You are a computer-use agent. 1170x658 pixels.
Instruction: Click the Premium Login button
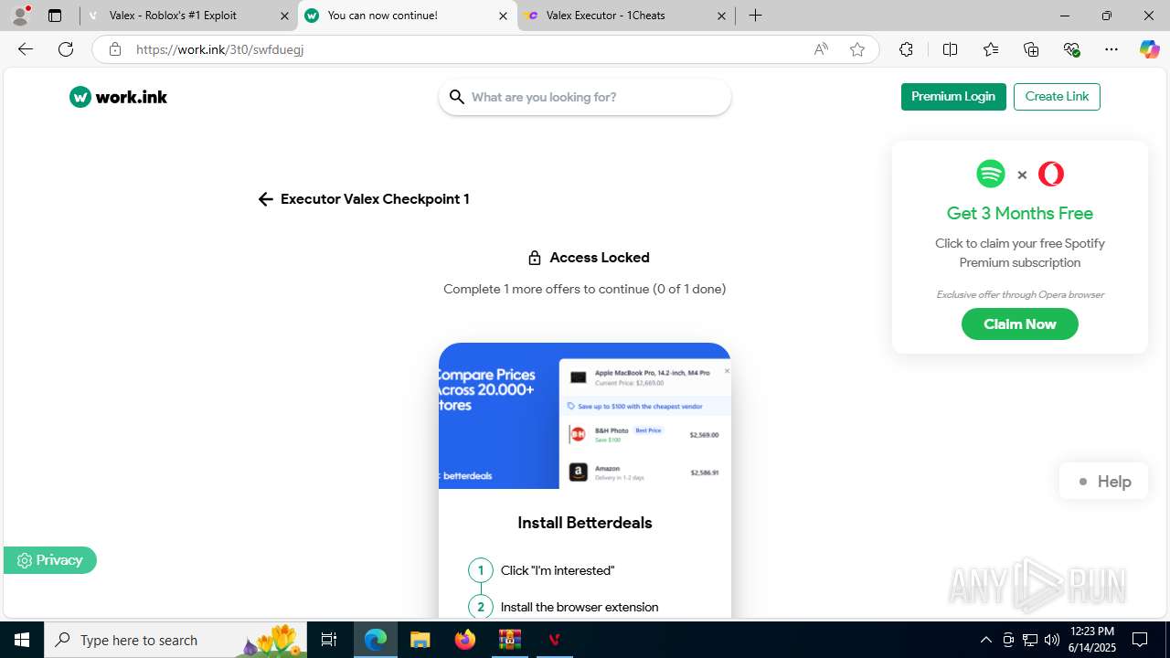(x=953, y=97)
